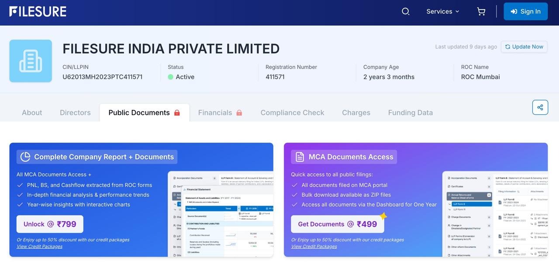Image resolution: width=559 pixels, height=264 pixels.
Task: Click Update Now to refresh data
Action: (524, 47)
